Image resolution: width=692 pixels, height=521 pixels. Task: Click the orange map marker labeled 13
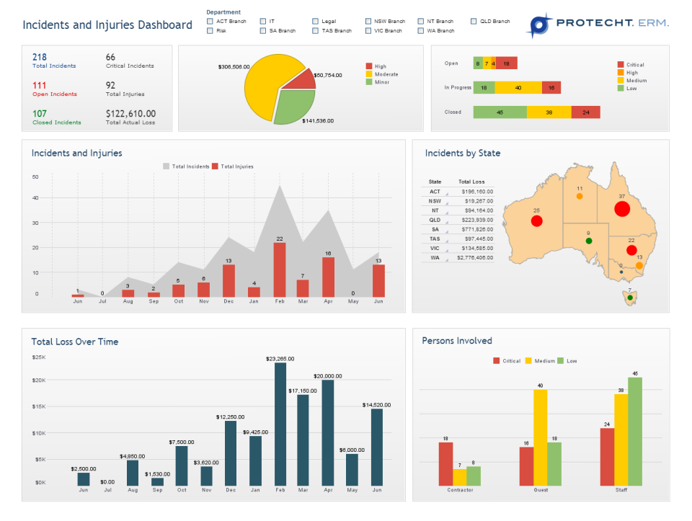click(x=639, y=265)
